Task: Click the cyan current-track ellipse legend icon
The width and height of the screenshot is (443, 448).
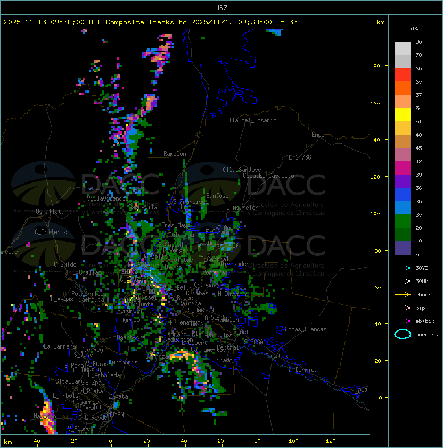Action: click(x=403, y=334)
